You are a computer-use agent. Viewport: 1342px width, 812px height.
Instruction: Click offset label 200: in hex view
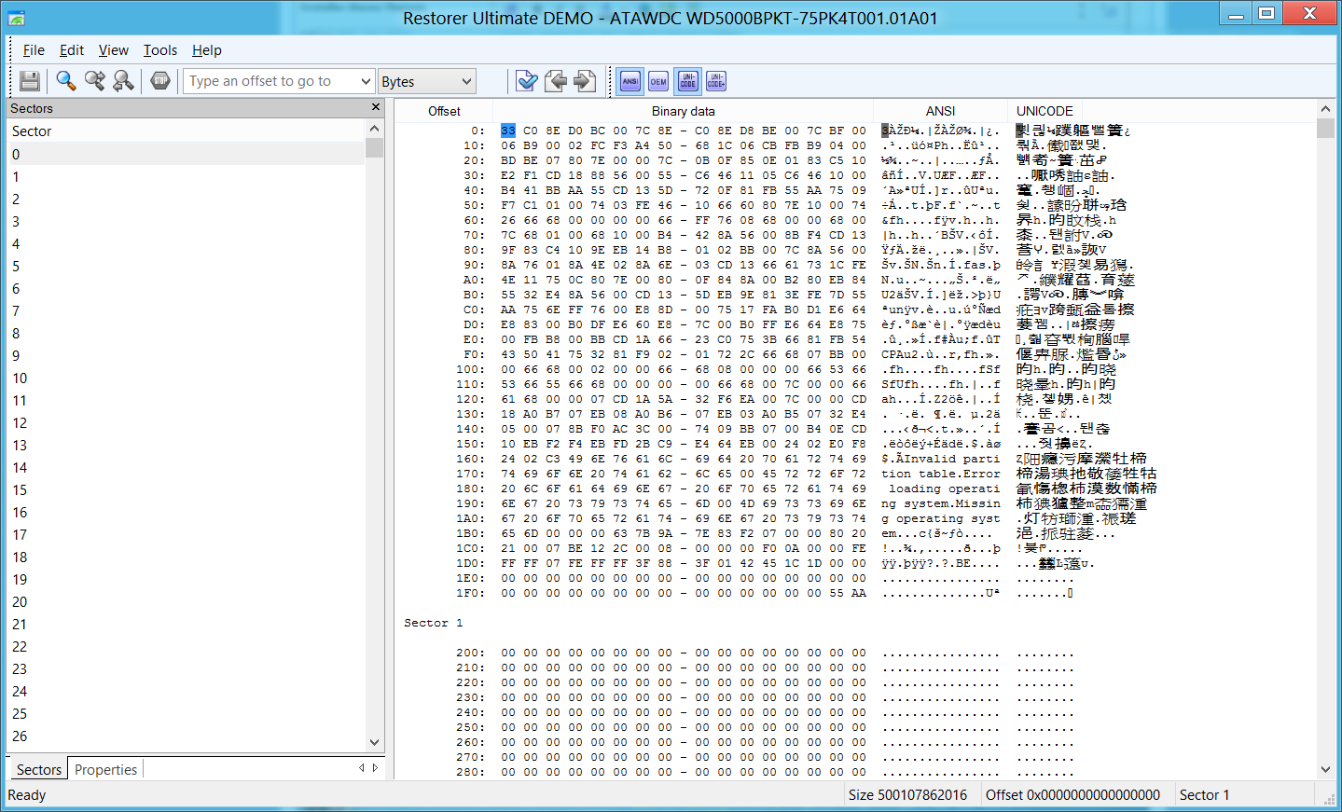[470, 653]
